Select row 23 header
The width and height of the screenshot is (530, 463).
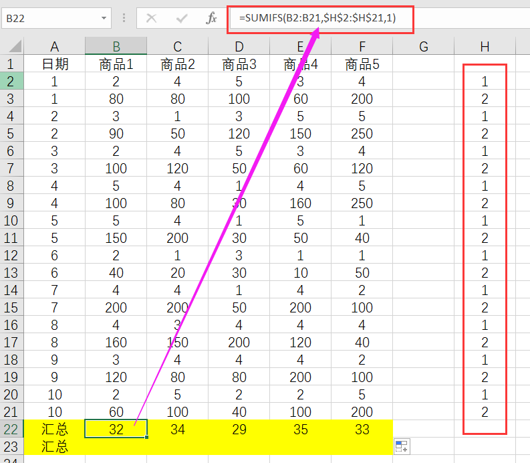[12, 446]
